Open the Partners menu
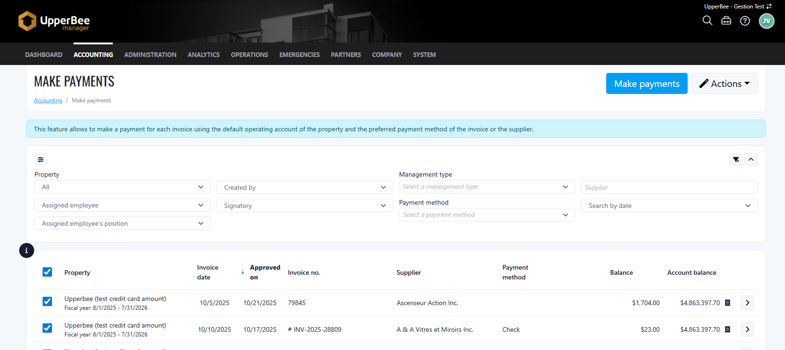785x350 pixels. coord(346,55)
